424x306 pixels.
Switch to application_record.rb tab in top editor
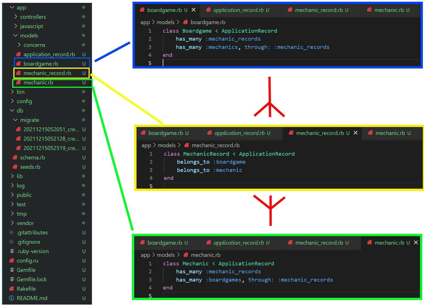241,10
